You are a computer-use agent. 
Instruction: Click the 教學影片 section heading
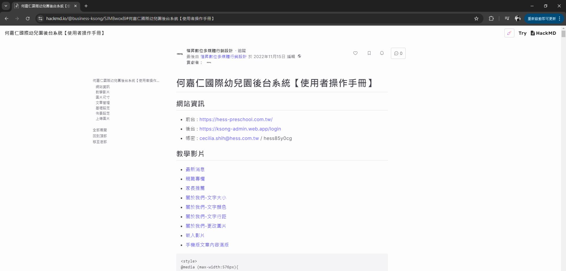[x=190, y=154]
